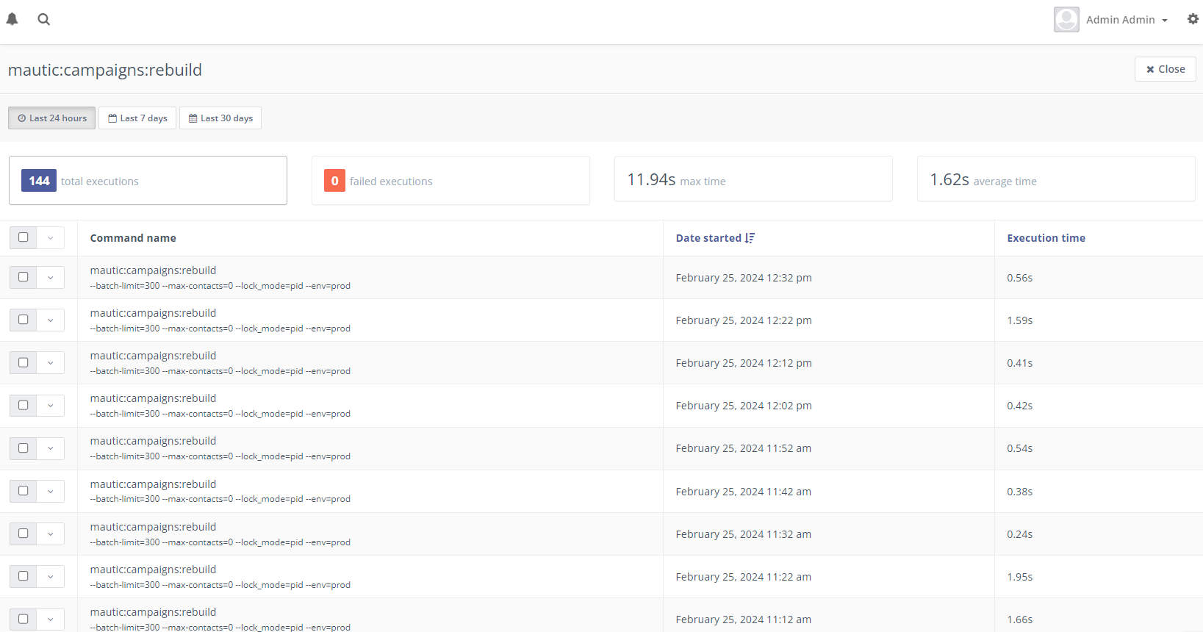This screenshot has width=1203, height=632.
Task: Open the settings gear menu
Action: 1193,19
